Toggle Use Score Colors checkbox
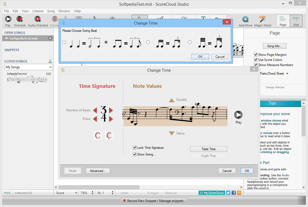 click(256, 60)
